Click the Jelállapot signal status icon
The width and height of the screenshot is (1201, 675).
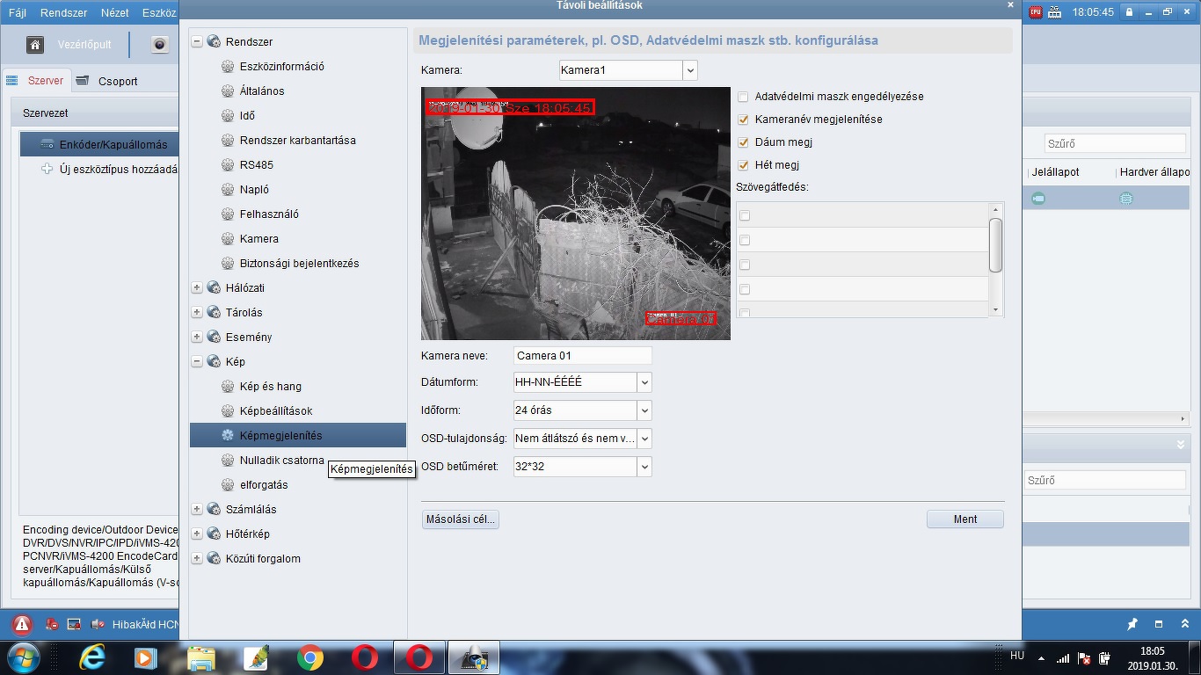tap(1038, 199)
